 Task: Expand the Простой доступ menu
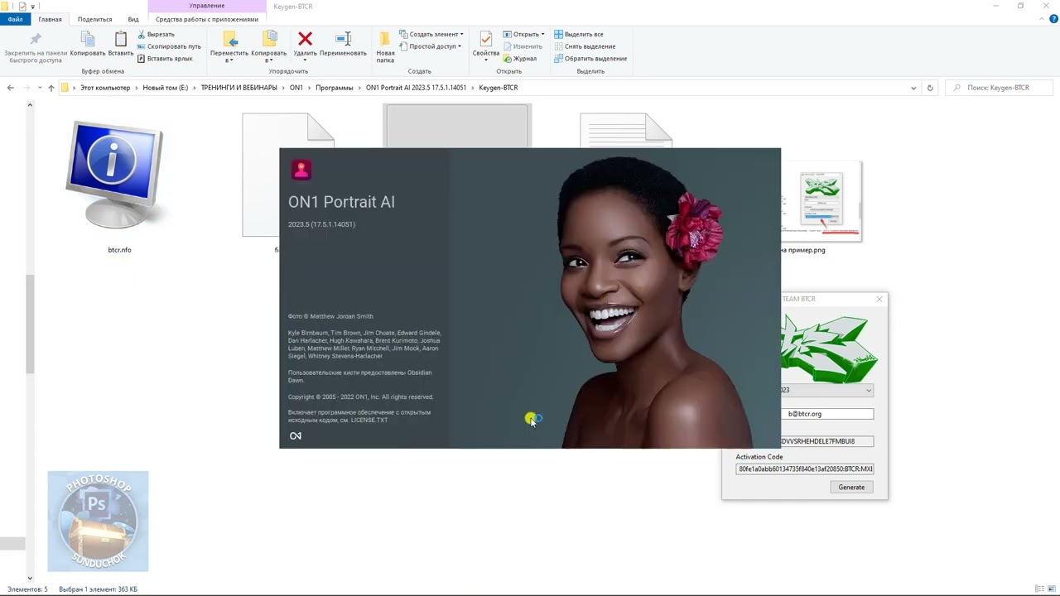[430, 46]
